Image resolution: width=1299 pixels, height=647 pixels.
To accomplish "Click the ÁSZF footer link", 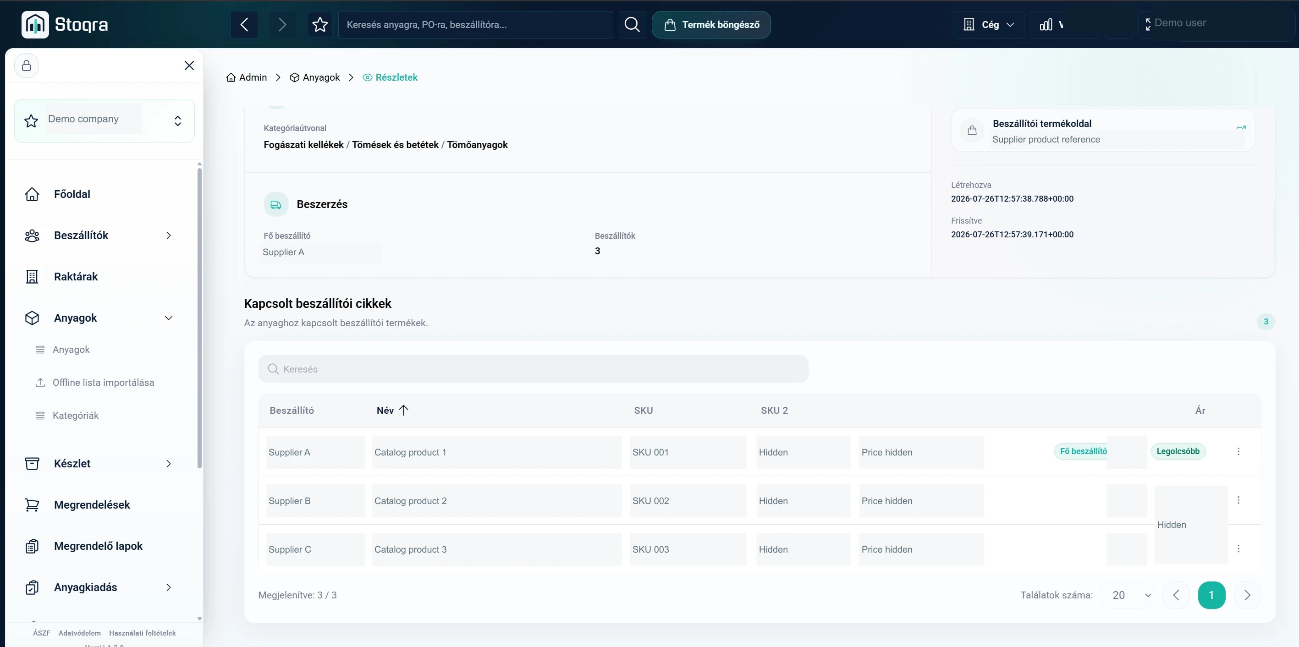I will click(41, 633).
